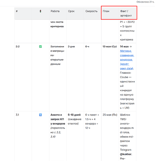Click row number 3.1 cell
Screen dimensions: 155x161
17,115
